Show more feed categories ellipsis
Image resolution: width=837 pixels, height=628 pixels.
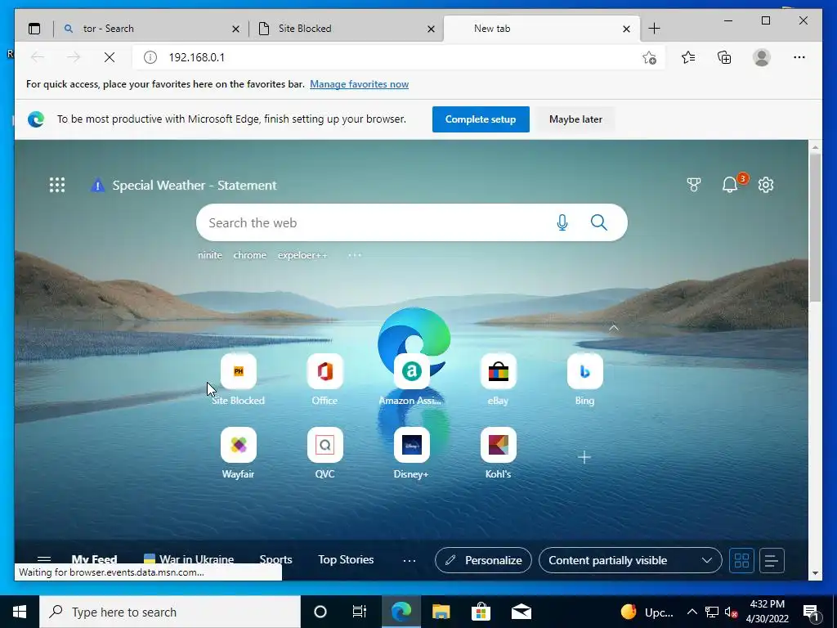coord(410,560)
